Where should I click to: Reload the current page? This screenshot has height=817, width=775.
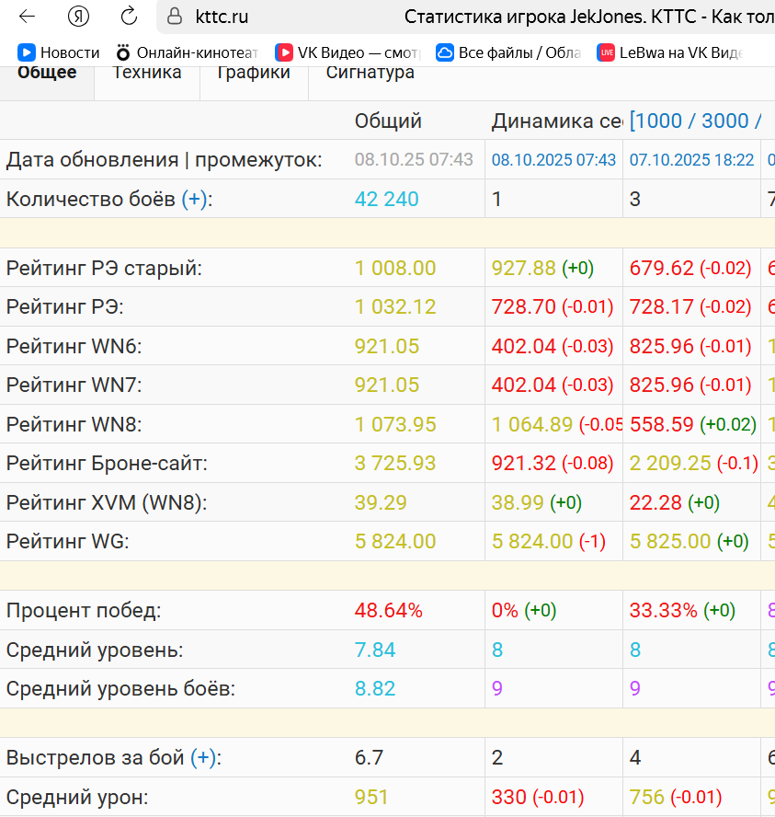click(129, 16)
